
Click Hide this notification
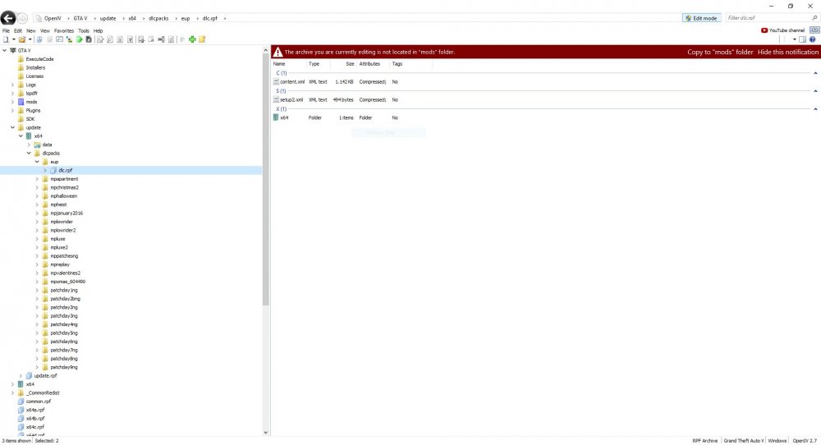point(787,52)
